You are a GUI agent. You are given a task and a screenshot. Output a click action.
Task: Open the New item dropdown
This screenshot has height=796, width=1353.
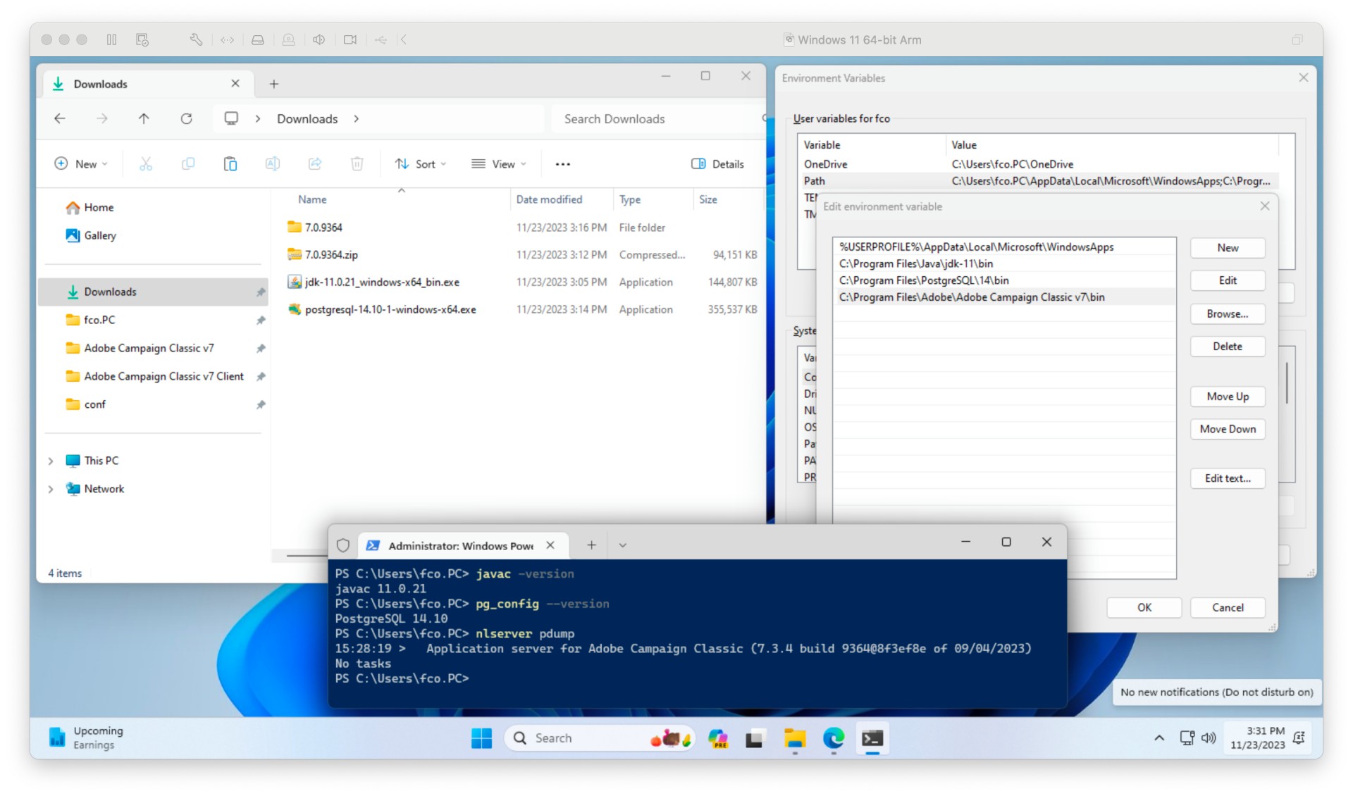pyautogui.click(x=81, y=163)
